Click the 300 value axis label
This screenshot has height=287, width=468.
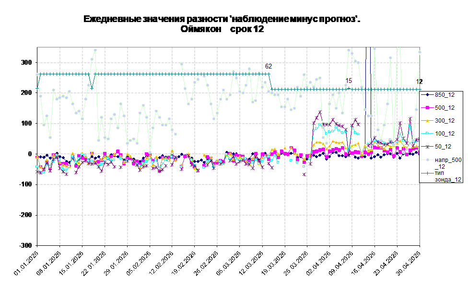[26, 62]
